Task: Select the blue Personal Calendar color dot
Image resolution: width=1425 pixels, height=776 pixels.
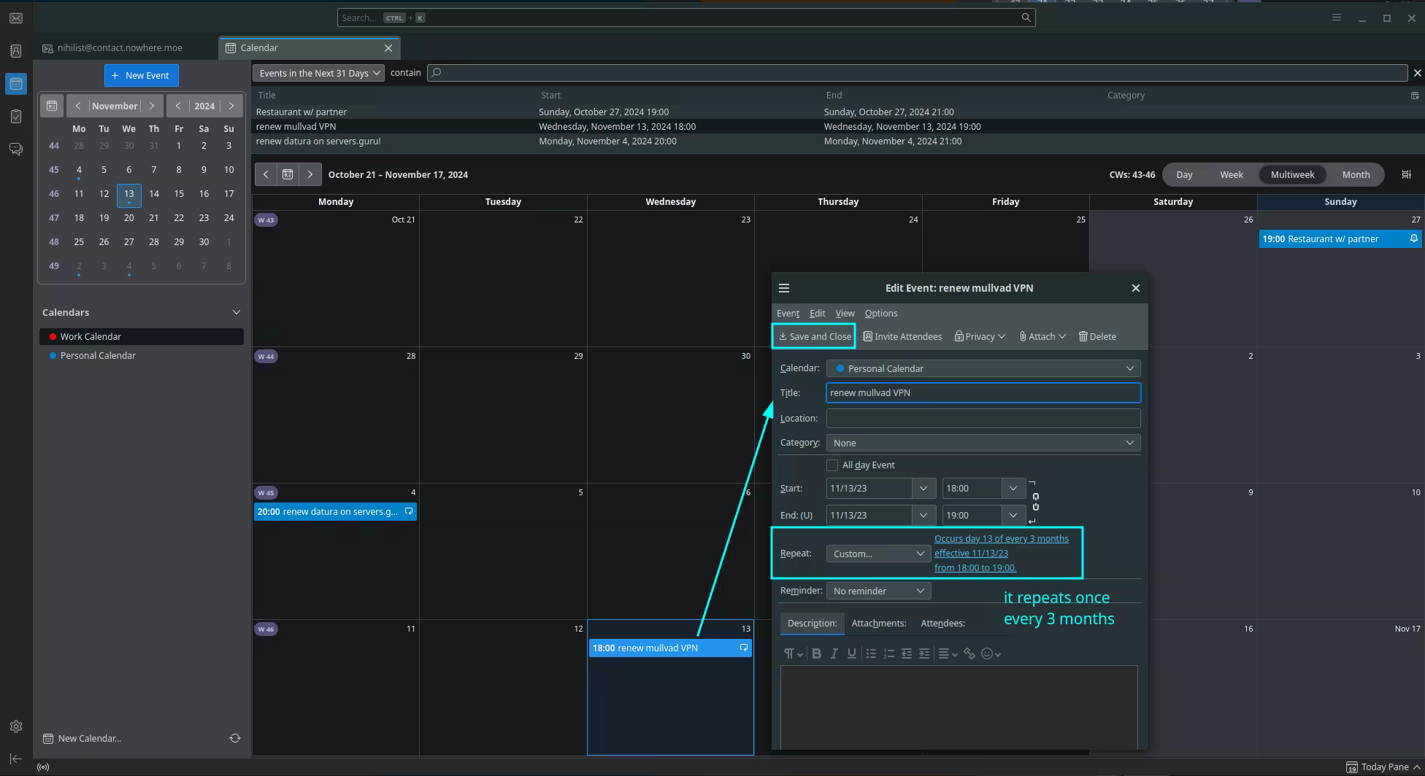Action: 53,355
